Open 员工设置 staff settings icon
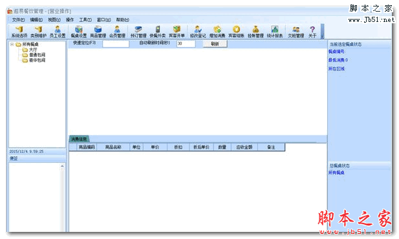Image resolution: width=399 pixels, height=239 pixels. pyautogui.click(x=58, y=32)
